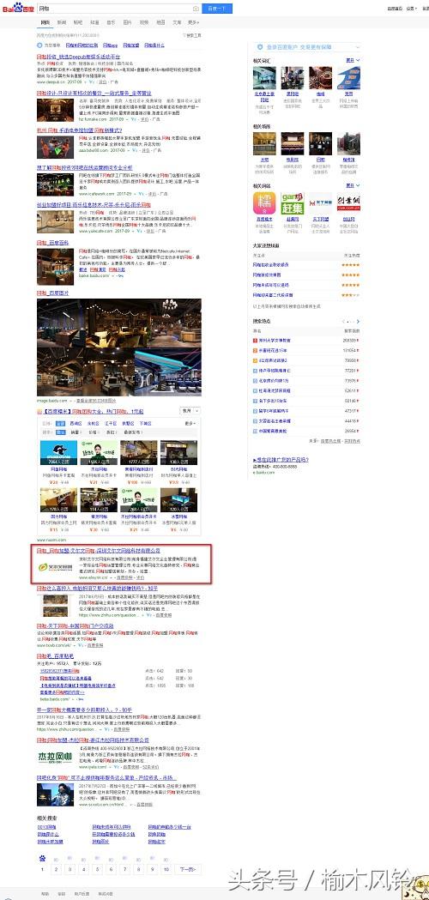Open the 杰拉网咖 company result title
The width and height of the screenshot is (429, 900).
pyautogui.click(x=93, y=740)
